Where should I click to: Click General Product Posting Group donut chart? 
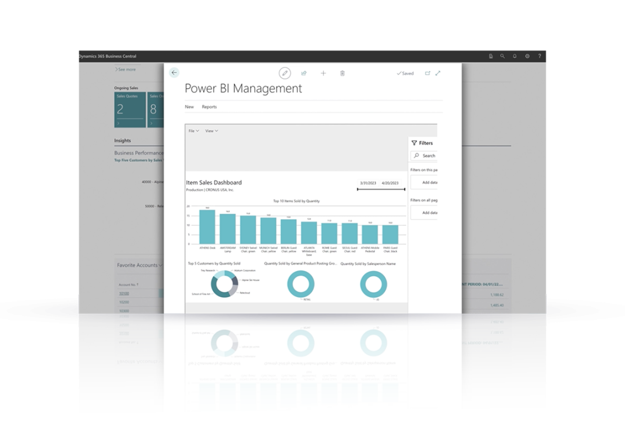301,284
